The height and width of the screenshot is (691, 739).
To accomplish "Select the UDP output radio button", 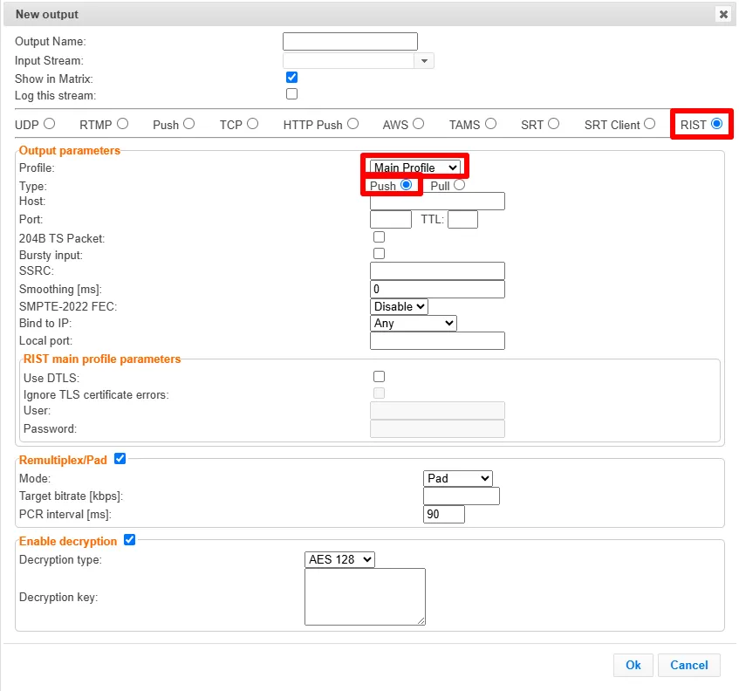I will [x=50, y=124].
